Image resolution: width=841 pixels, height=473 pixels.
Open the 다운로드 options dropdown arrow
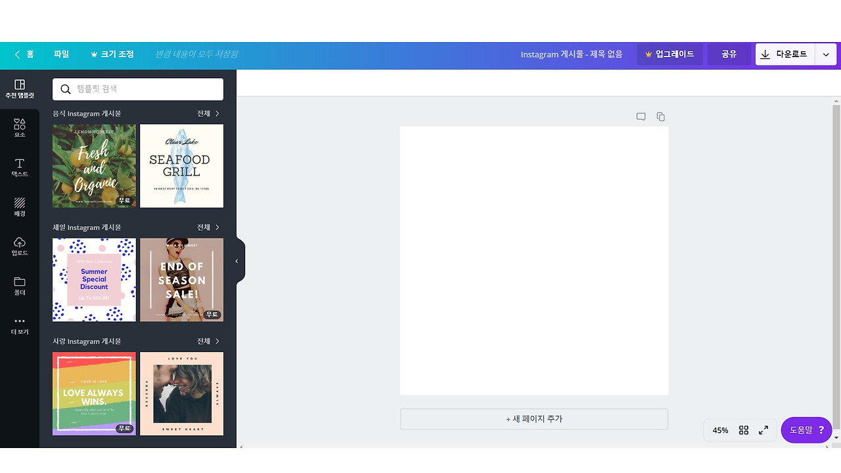[825, 55]
